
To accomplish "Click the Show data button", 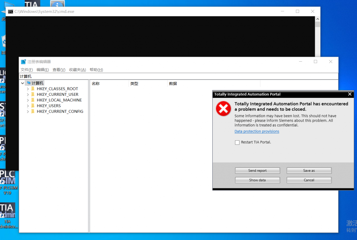I will pyautogui.click(x=257, y=180).
